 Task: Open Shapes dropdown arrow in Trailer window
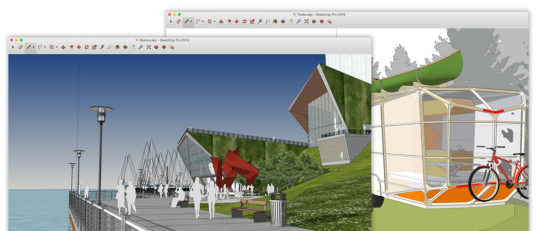click(214, 21)
